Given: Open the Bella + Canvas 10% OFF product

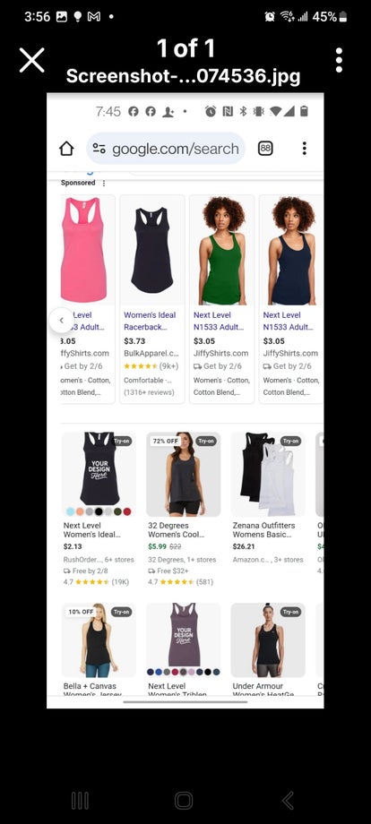Looking at the screenshot, I should pos(99,649).
